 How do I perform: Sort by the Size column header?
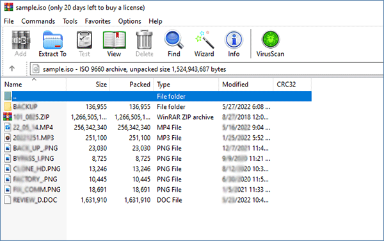88,85
